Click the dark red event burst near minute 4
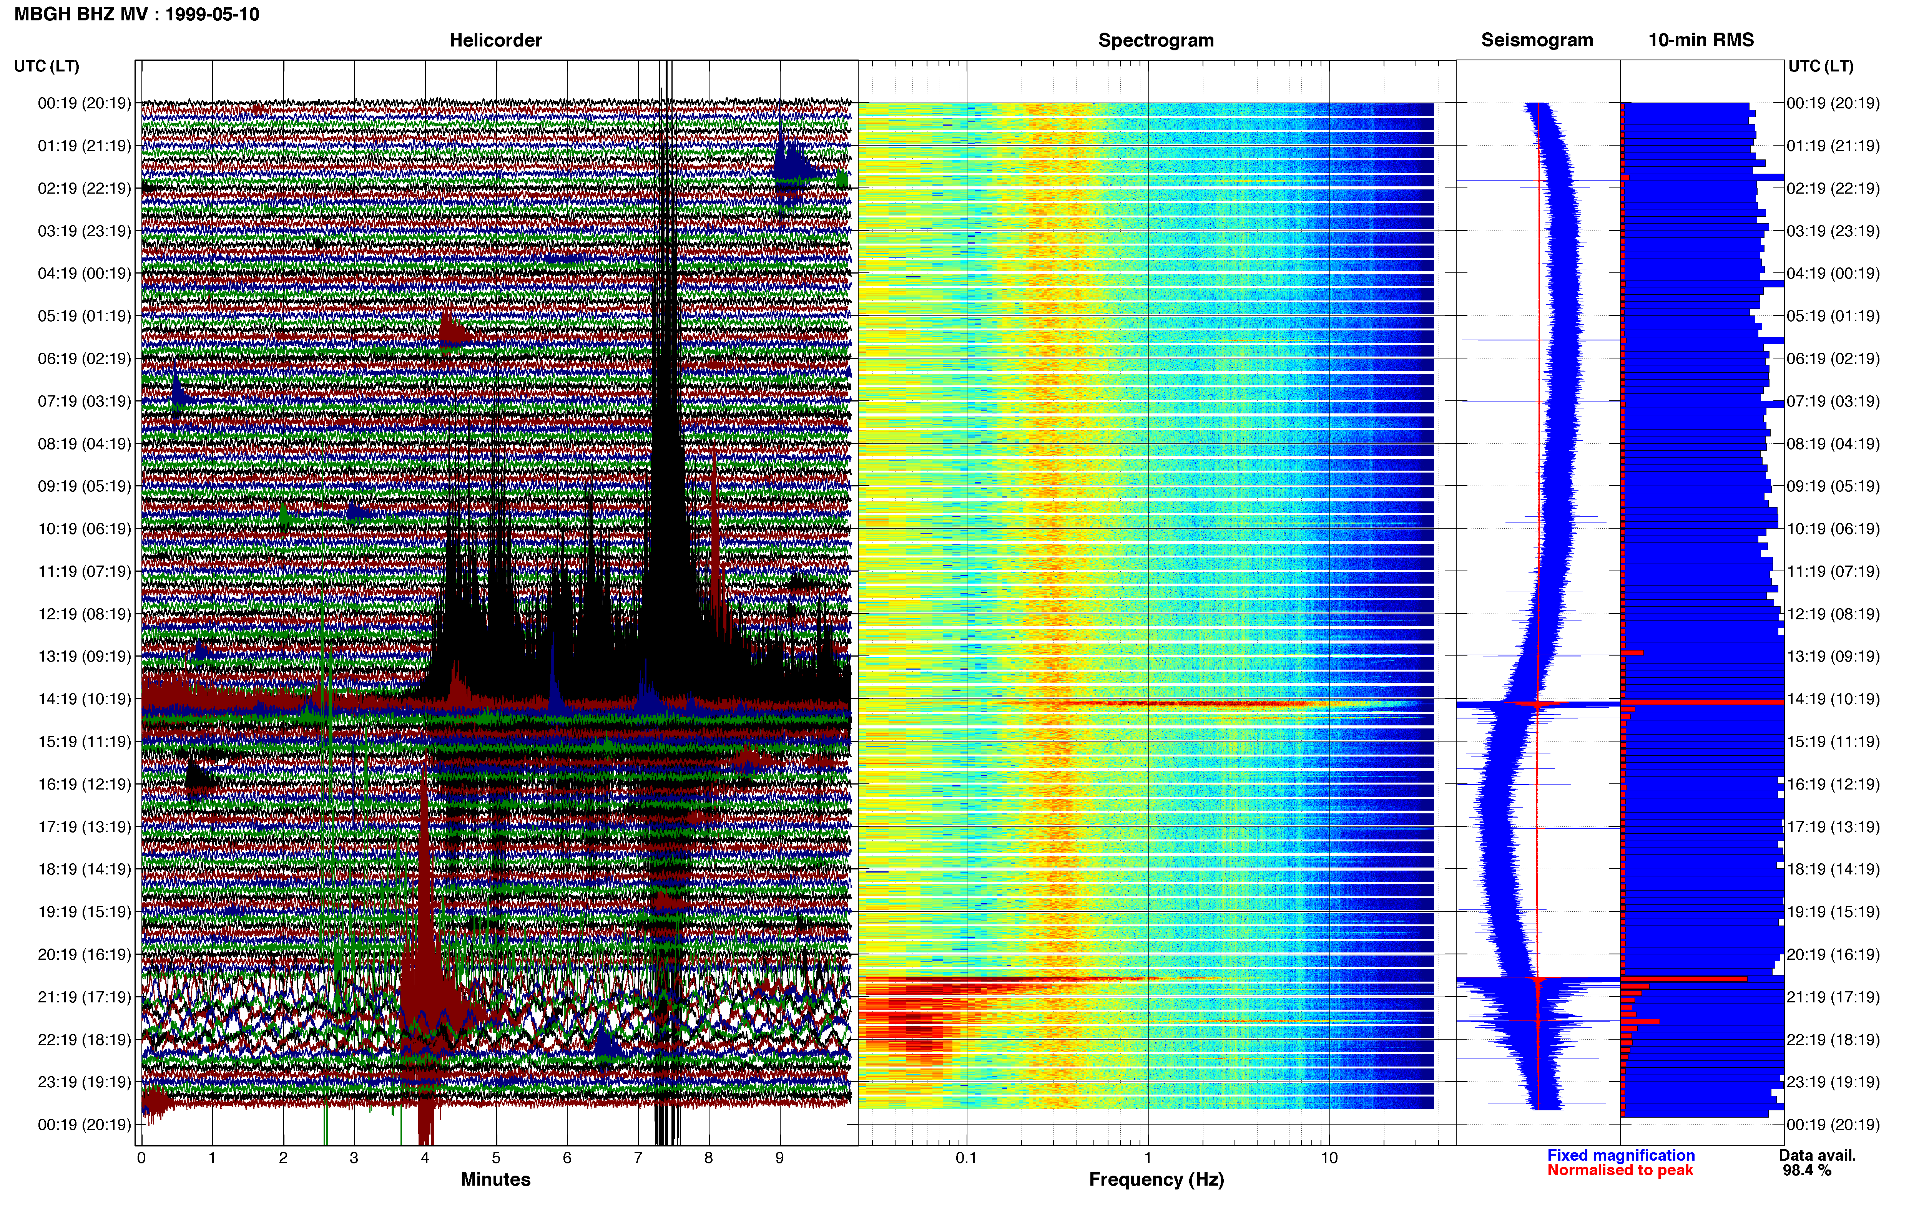The image size is (1929, 1206). (425, 957)
